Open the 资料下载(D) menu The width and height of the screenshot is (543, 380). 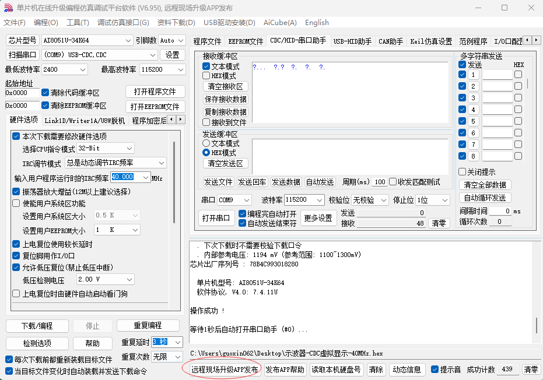click(x=176, y=23)
